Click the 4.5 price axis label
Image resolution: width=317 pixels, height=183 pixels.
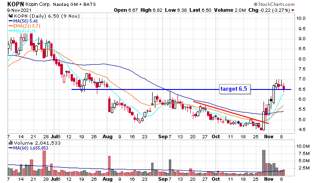[302, 130]
